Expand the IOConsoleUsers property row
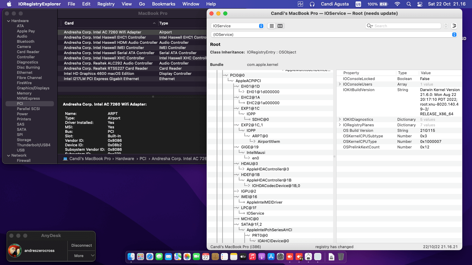472x265 pixels. click(340, 84)
